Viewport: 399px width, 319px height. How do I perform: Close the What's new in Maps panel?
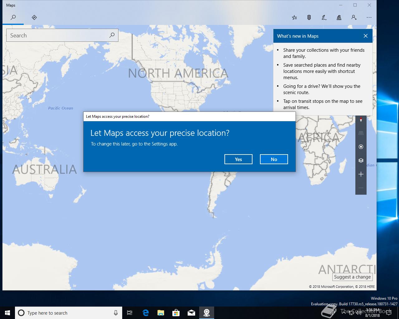[x=366, y=36]
